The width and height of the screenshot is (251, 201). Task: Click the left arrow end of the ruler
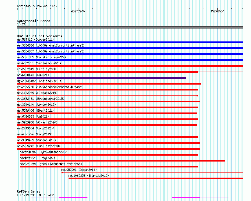click(x=17, y=9)
